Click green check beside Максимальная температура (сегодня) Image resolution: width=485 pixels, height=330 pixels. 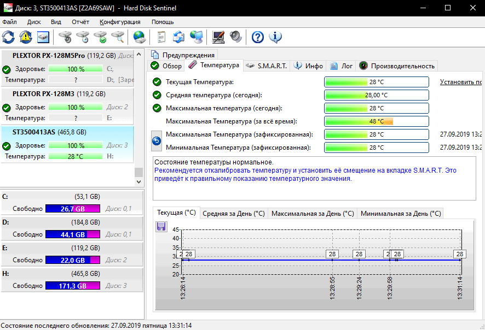157,108
